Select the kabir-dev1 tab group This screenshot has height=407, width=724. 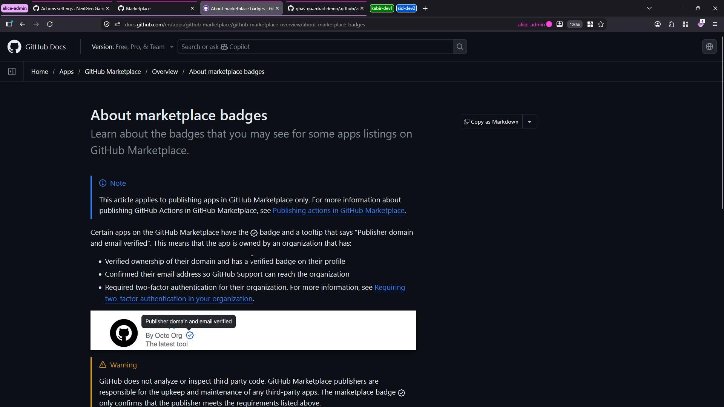tap(382, 8)
